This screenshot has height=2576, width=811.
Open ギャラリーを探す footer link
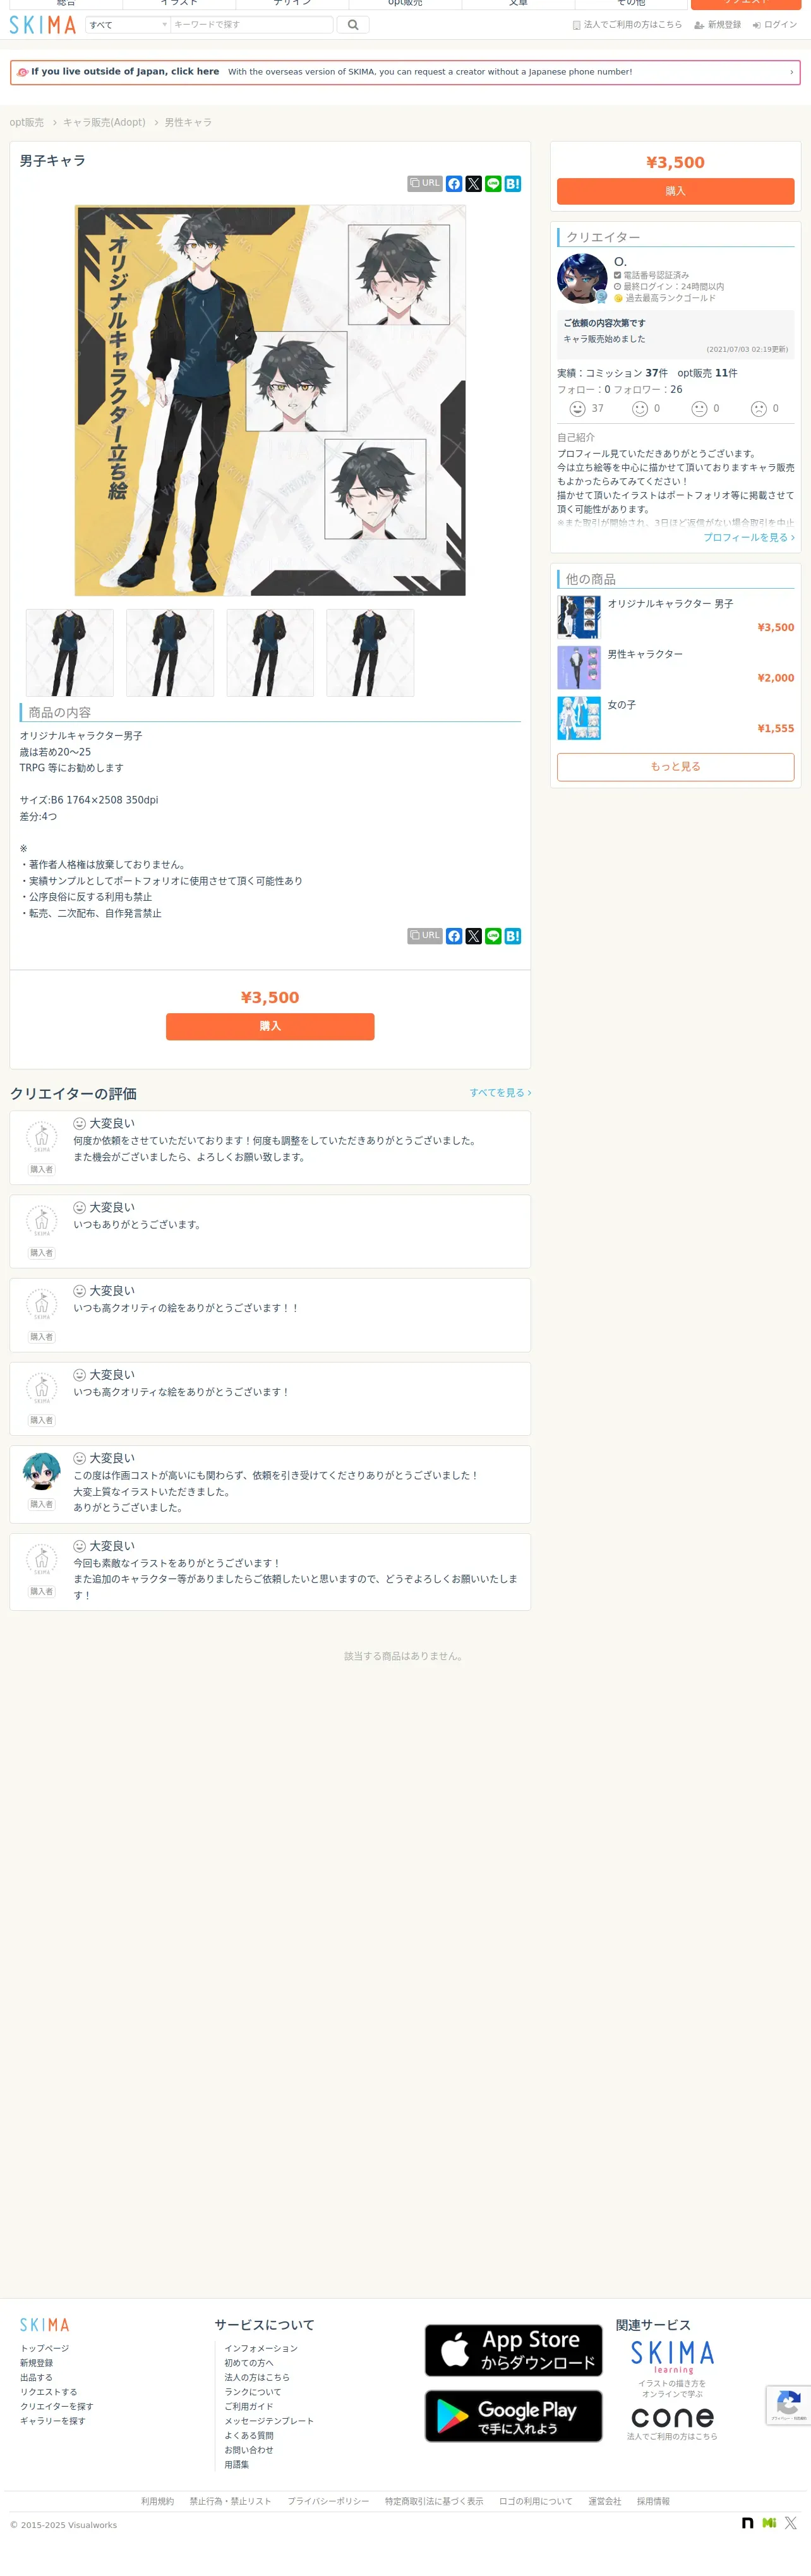click(x=53, y=2421)
